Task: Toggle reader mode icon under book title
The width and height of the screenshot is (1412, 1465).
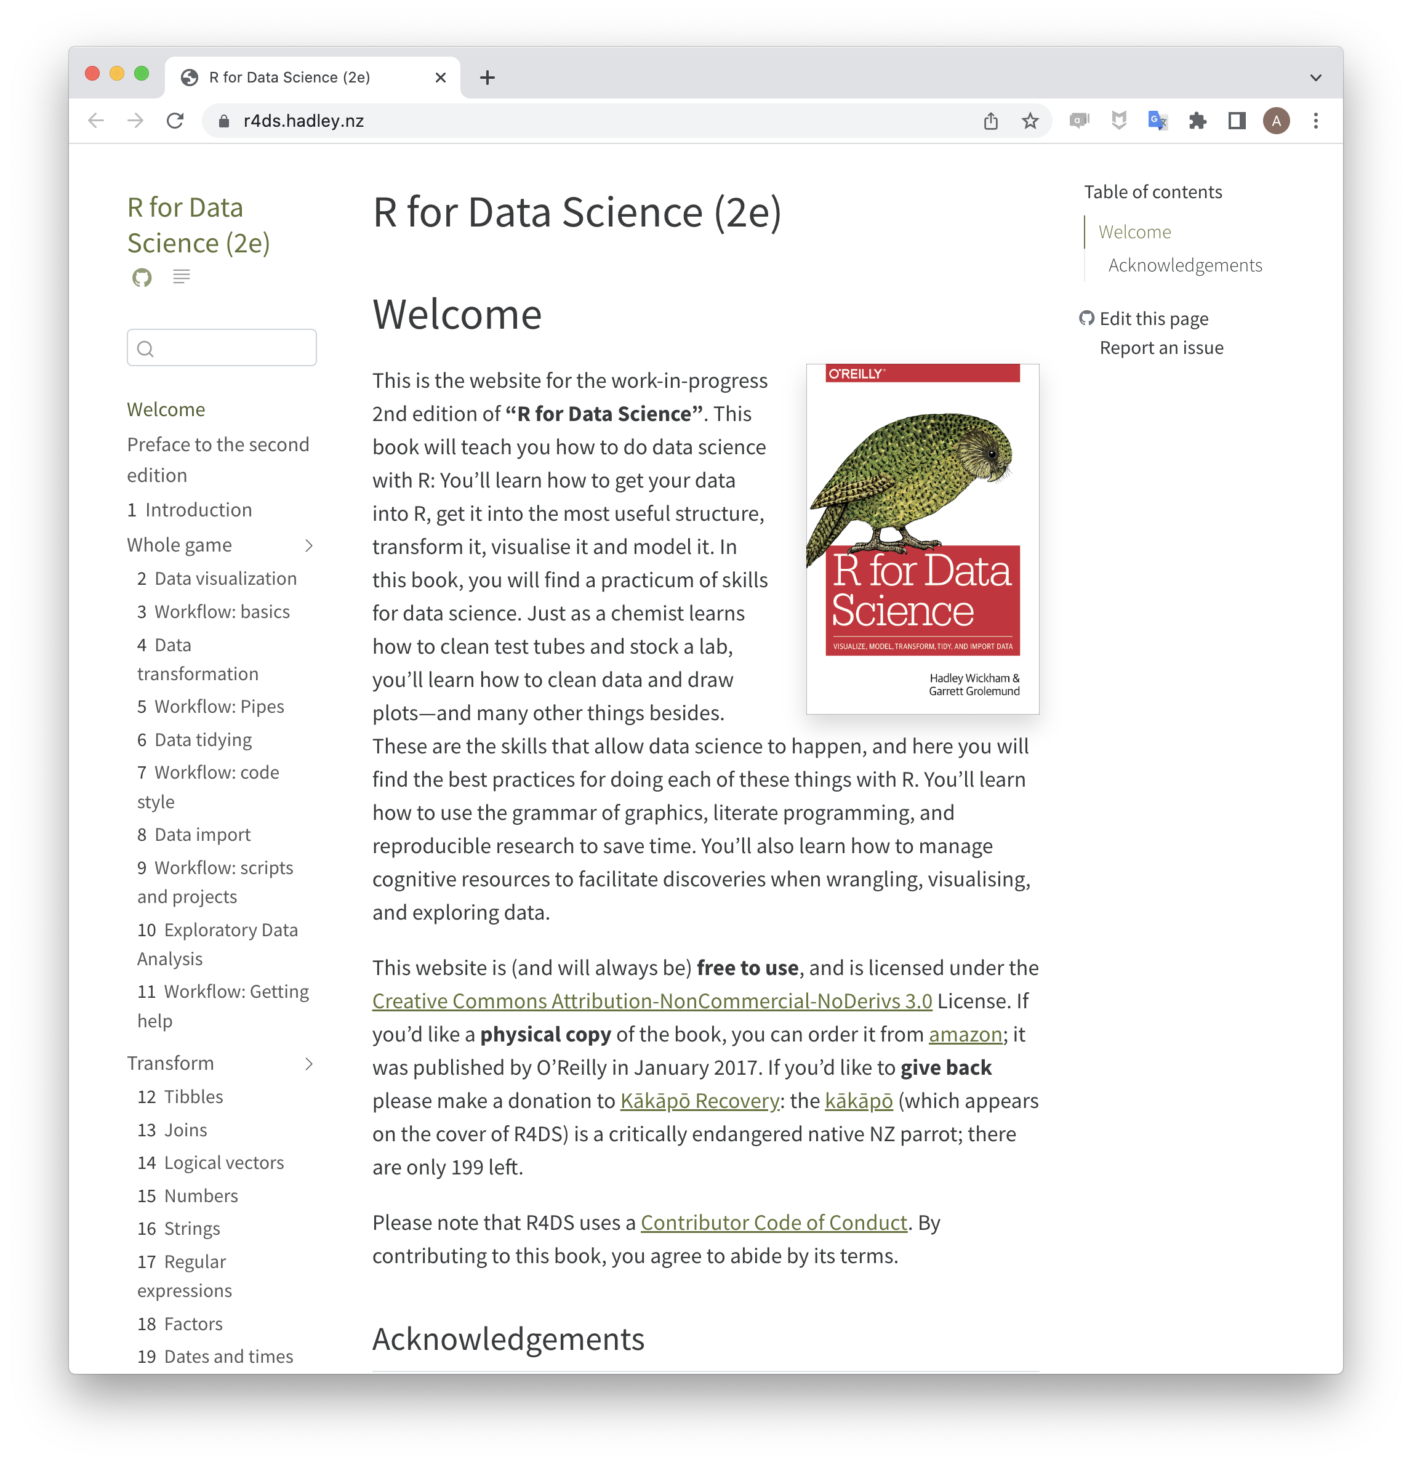Action: click(x=181, y=276)
